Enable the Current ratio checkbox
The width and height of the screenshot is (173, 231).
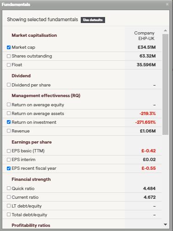click(x=9, y=197)
